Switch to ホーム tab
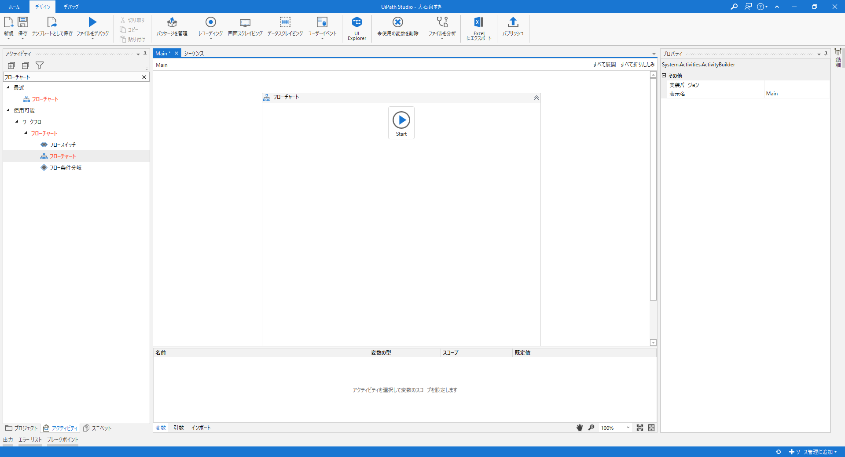This screenshot has width=845, height=457. click(x=14, y=7)
